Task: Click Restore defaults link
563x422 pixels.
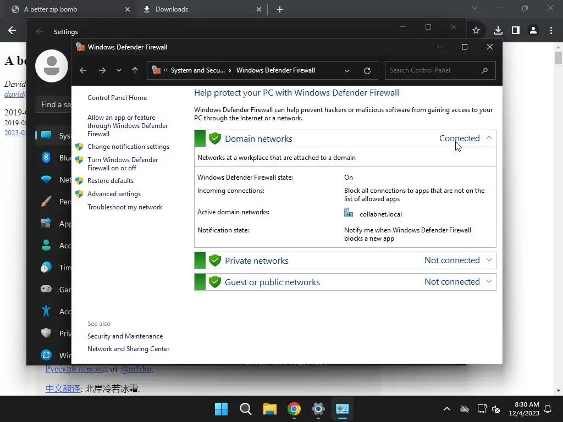Action: click(110, 181)
